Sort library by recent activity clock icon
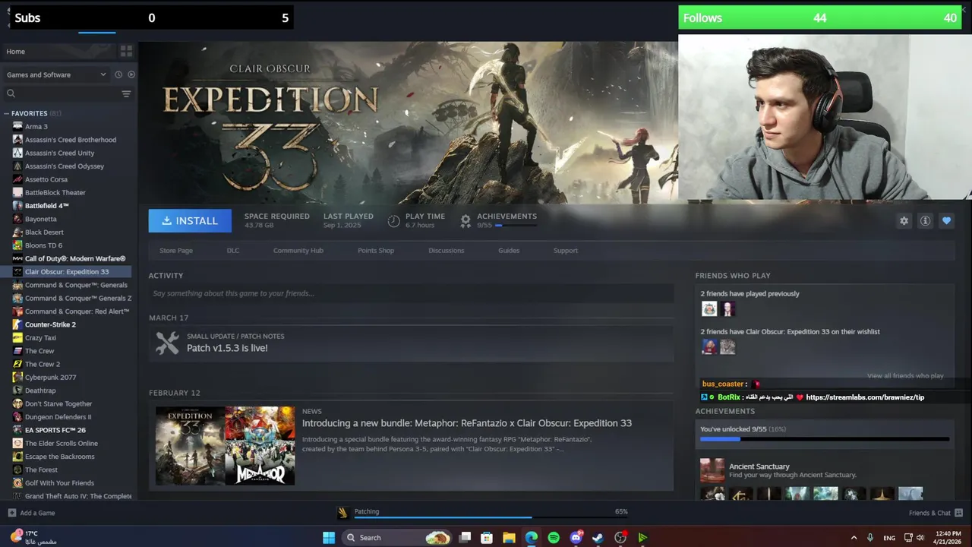Viewport: 972px width, 547px height. point(118,74)
